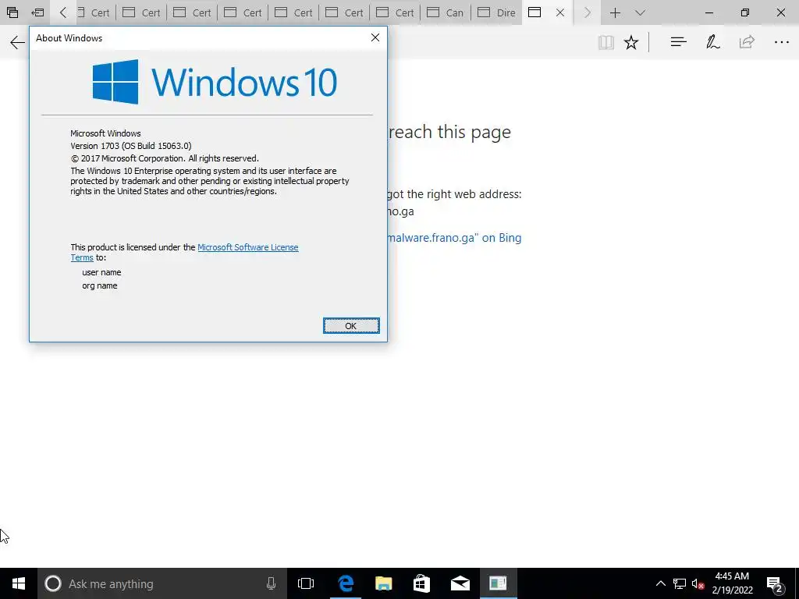Click the Cortana microphone icon
Image resolution: width=799 pixels, height=599 pixels.
[x=271, y=583]
